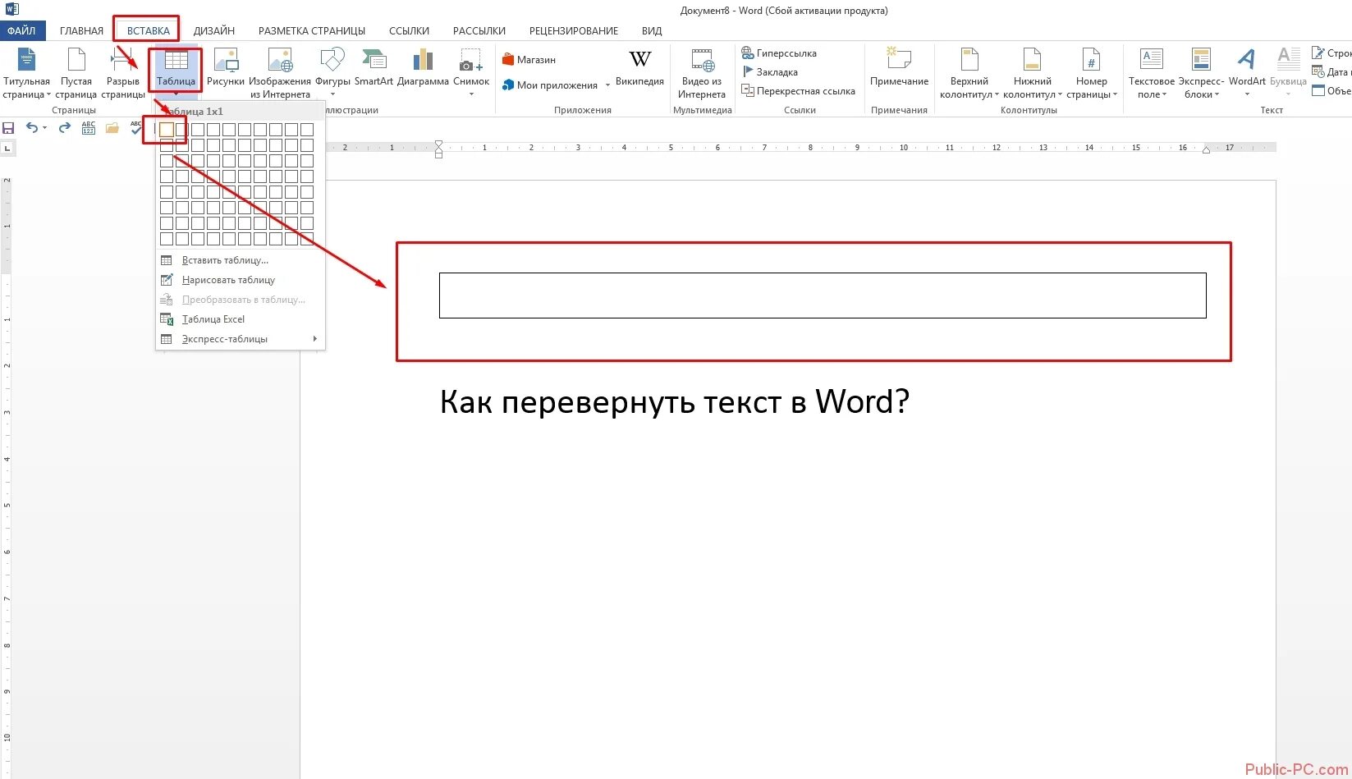Expand the Экспресс-таблицы submenu

(x=241, y=339)
